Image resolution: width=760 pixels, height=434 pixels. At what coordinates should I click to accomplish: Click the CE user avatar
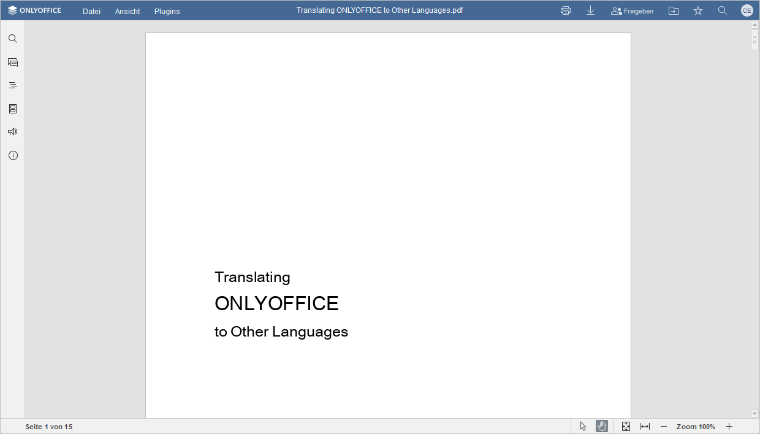[747, 10]
